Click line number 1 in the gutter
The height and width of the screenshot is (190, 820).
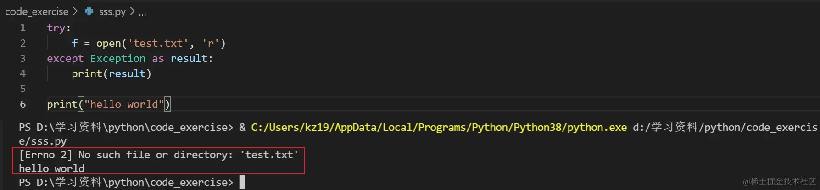[22, 28]
